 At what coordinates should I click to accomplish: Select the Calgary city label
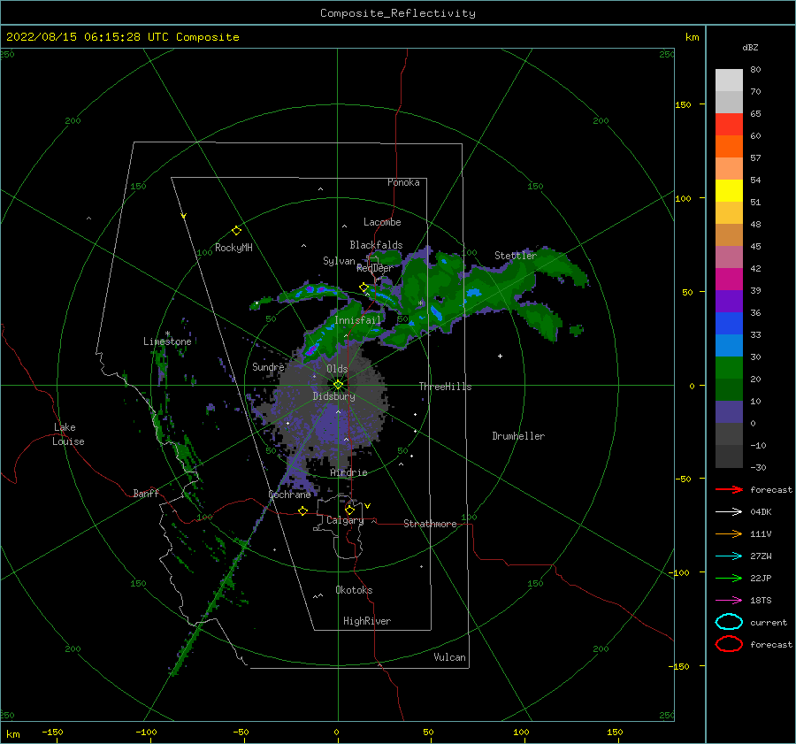(x=345, y=520)
